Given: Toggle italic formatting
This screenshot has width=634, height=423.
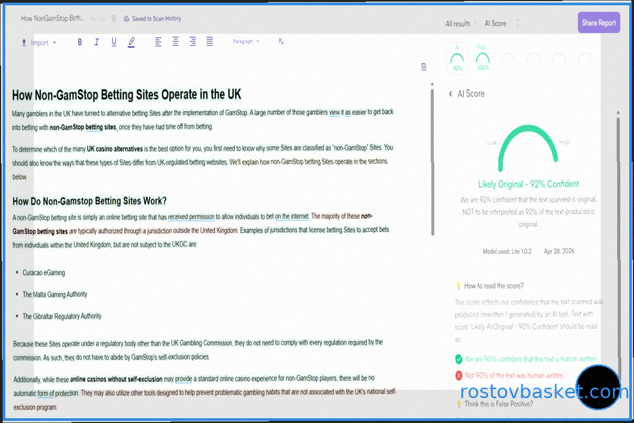Looking at the screenshot, I should (x=97, y=42).
